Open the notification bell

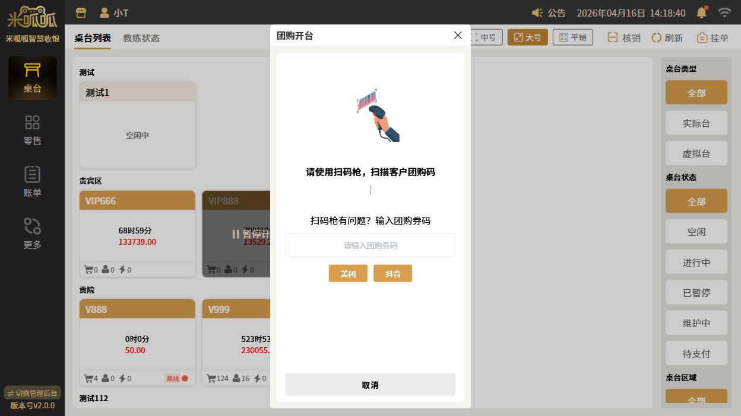(702, 12)
